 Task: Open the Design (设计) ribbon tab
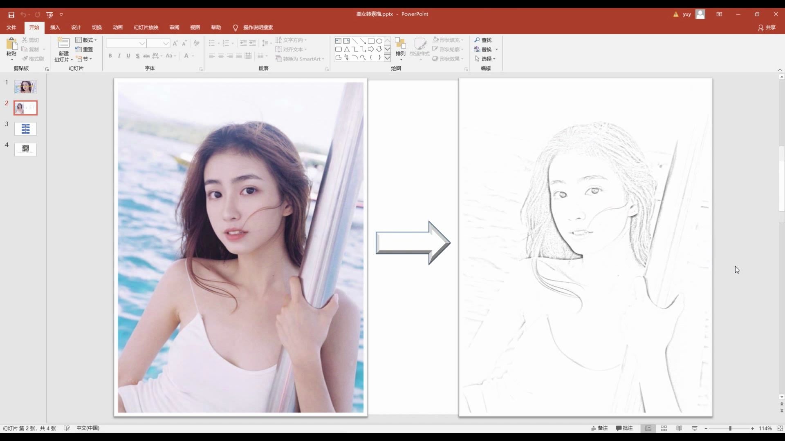[76, 27]
